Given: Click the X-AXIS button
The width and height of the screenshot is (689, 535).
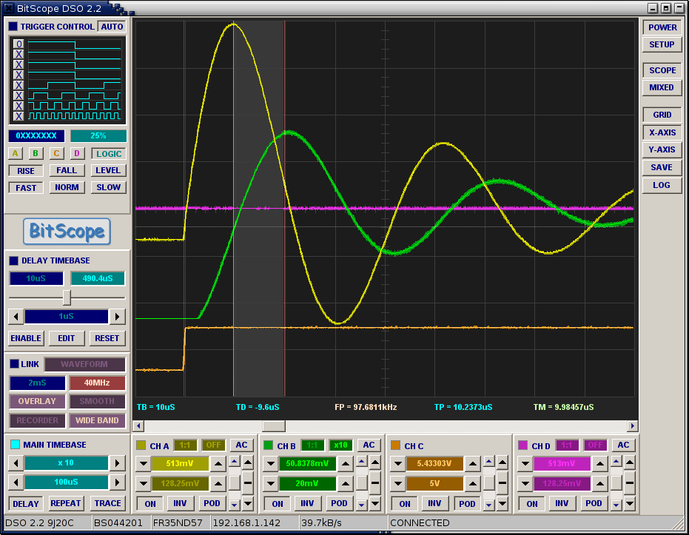Looking at the screenshot, I should coord(662,132).
